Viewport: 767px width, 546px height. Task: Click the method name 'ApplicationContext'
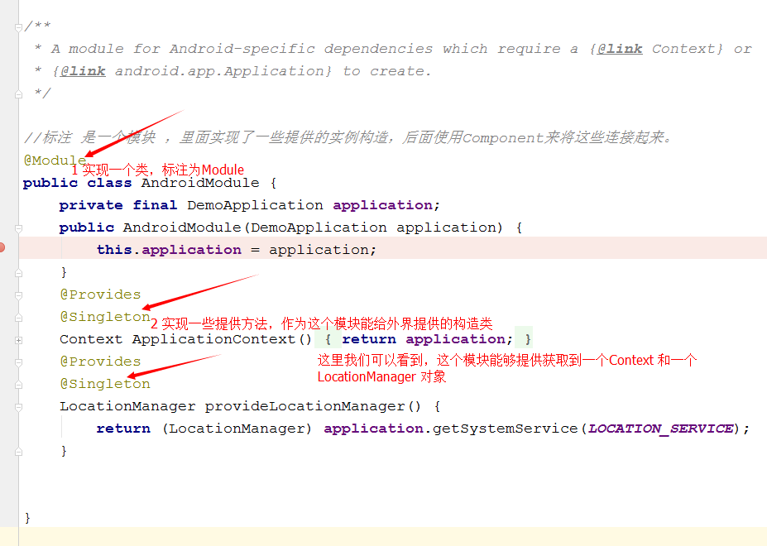click(213, 339)
